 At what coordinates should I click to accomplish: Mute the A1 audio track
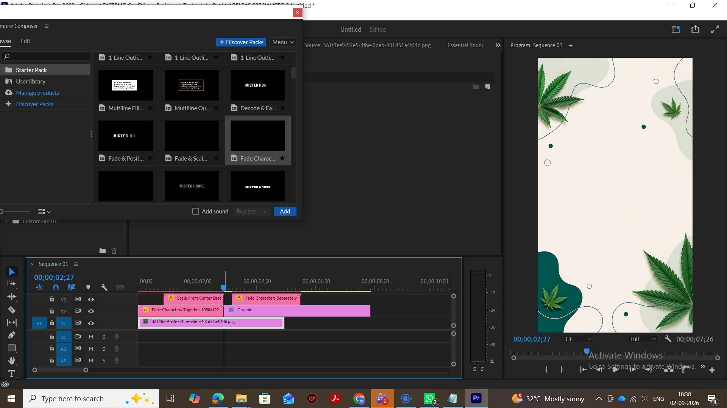point(91,337)
